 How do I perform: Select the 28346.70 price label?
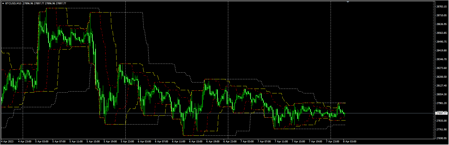coord(441,59)
